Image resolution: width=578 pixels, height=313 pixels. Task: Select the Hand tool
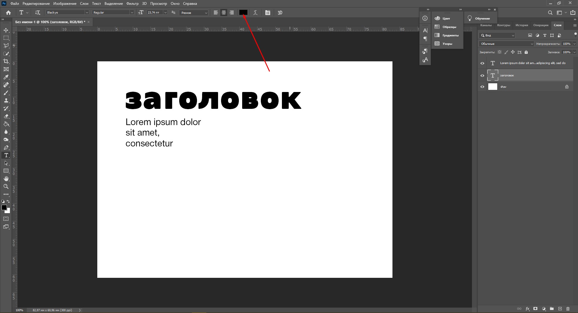tap(6, 179)
